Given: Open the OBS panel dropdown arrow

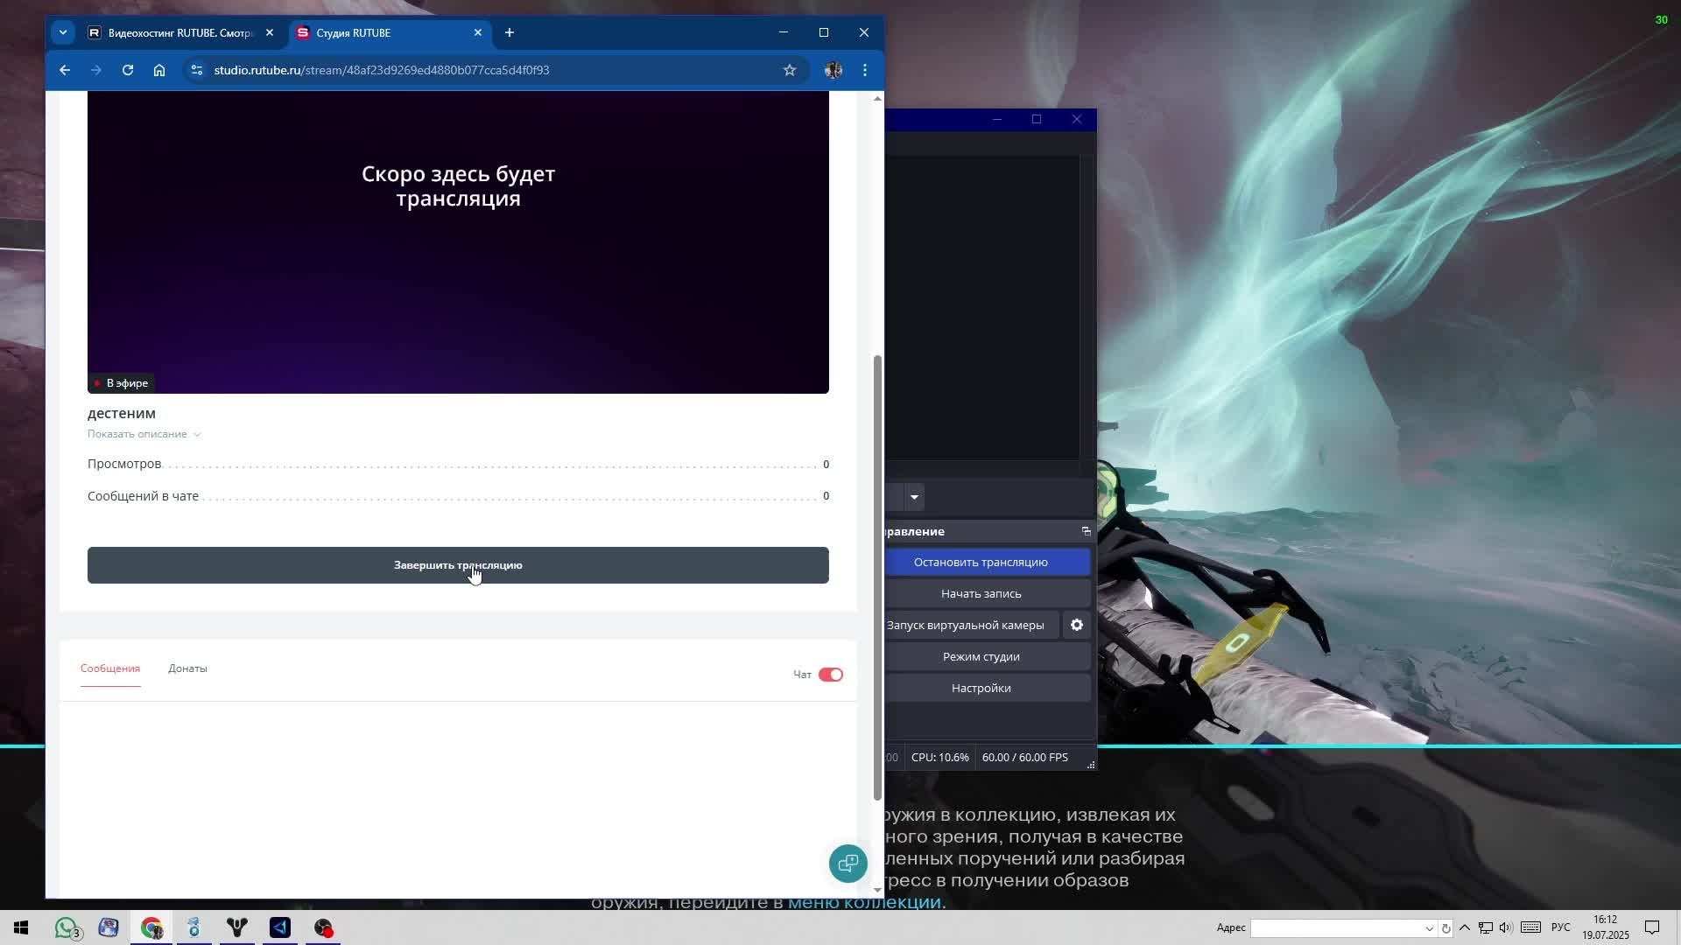Looking at the screenshot, I should [x=914, y=497].
